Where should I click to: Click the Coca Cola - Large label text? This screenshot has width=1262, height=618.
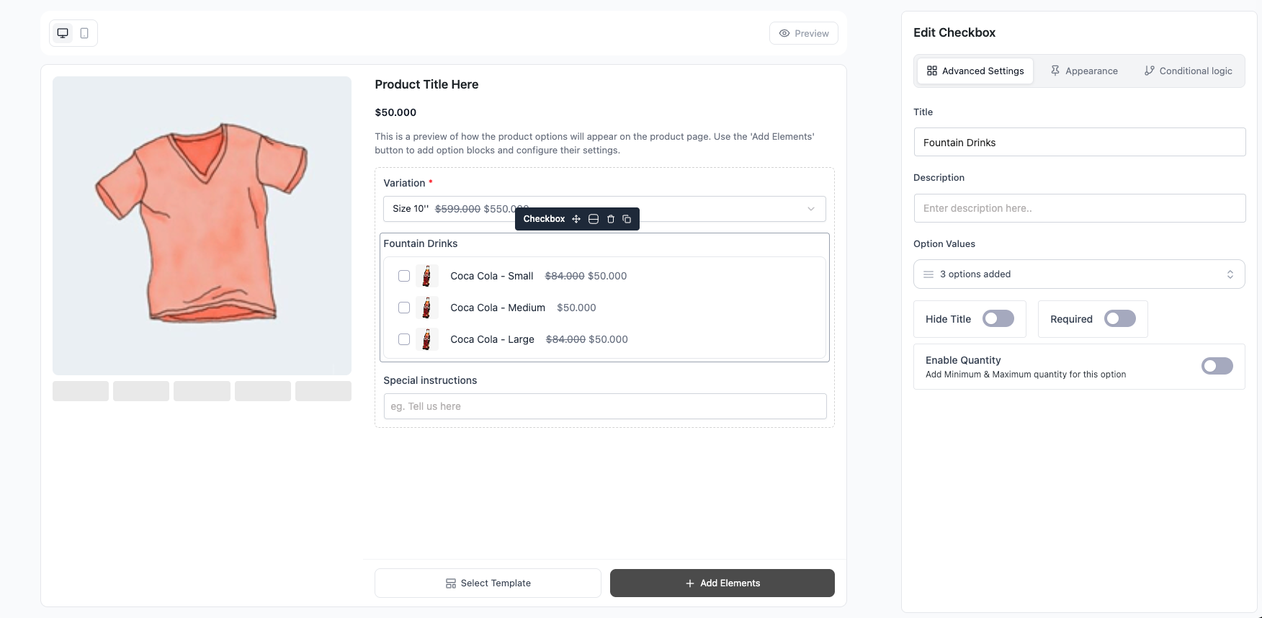492,339
